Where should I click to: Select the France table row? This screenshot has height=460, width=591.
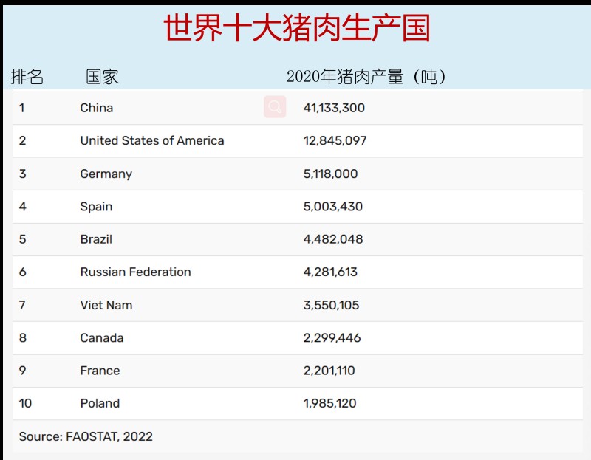point(222,370)
